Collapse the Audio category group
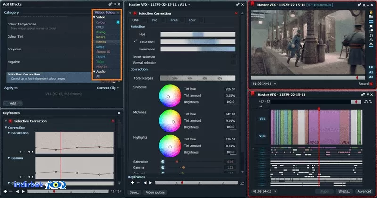The image size is (377, 198). click(94, 72)
